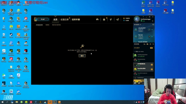Click the 重试 retry button
Viewport: 186px width, 104px height.
82,56
